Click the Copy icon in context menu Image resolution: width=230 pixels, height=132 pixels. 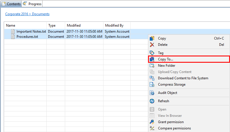pyautogui.click(x=152, y=38)
